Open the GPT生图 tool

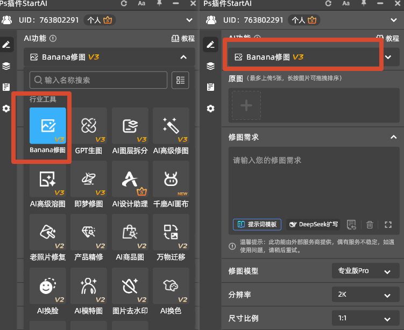[x=89, y=126]
